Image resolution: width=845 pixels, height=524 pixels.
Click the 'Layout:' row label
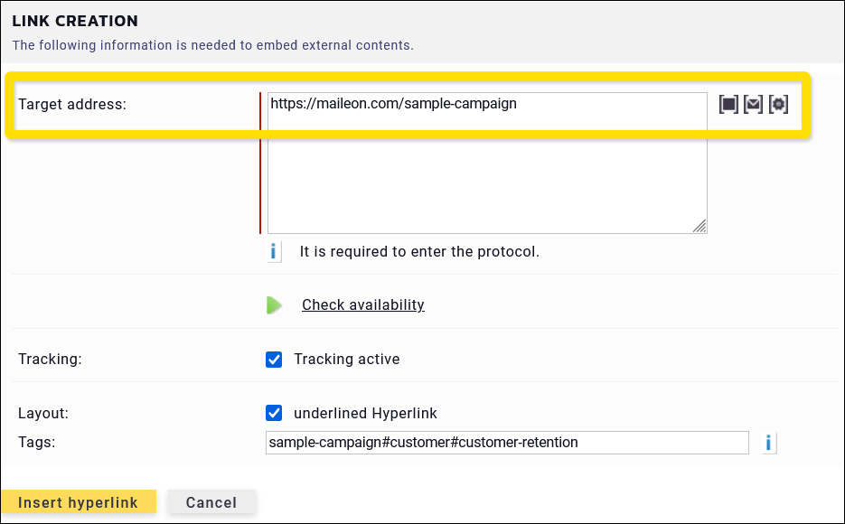click(43, 414)
